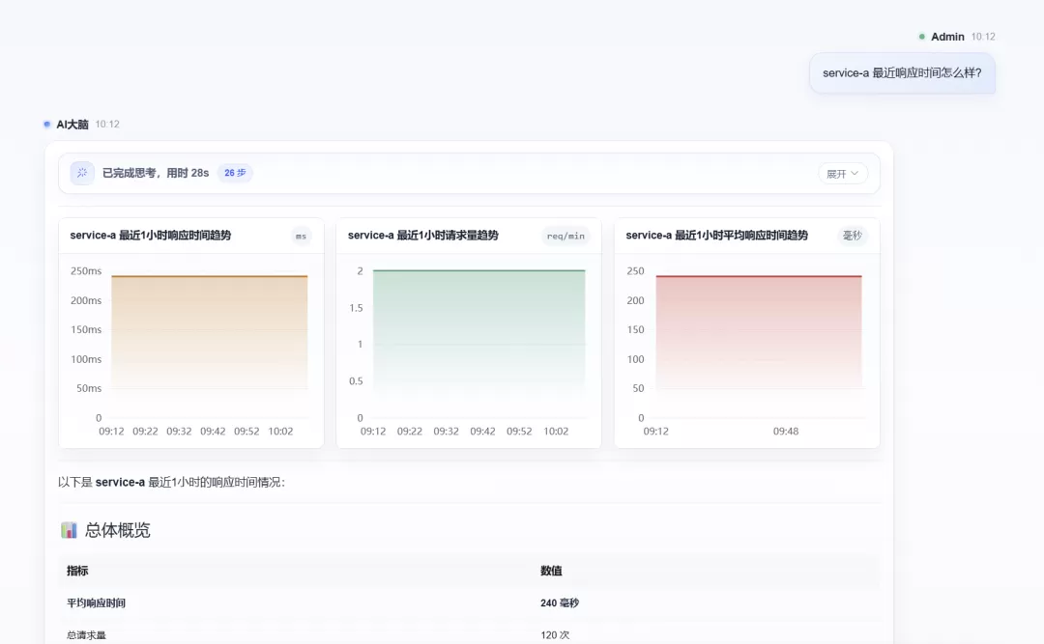The width and height of the screenshot is (1044, 644).
Task: Click the 09:48 time label on average chart
Action: pyautogui.click(x=786, y=432)
